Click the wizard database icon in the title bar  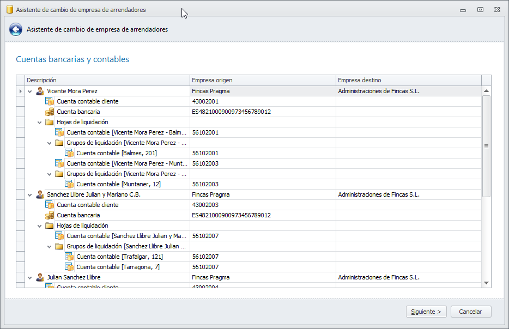(x=9, y=9)
